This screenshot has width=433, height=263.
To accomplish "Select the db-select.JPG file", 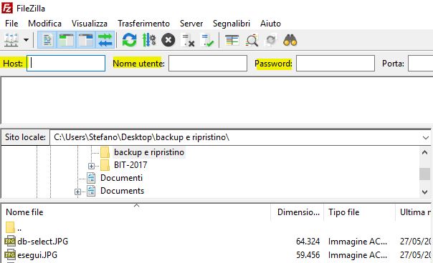I will pyautogui.click(x=42, y=242).
